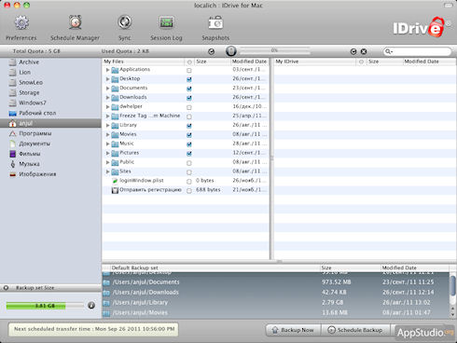
Task: Select all toggle in My Files header
Action: coord(189,62)
